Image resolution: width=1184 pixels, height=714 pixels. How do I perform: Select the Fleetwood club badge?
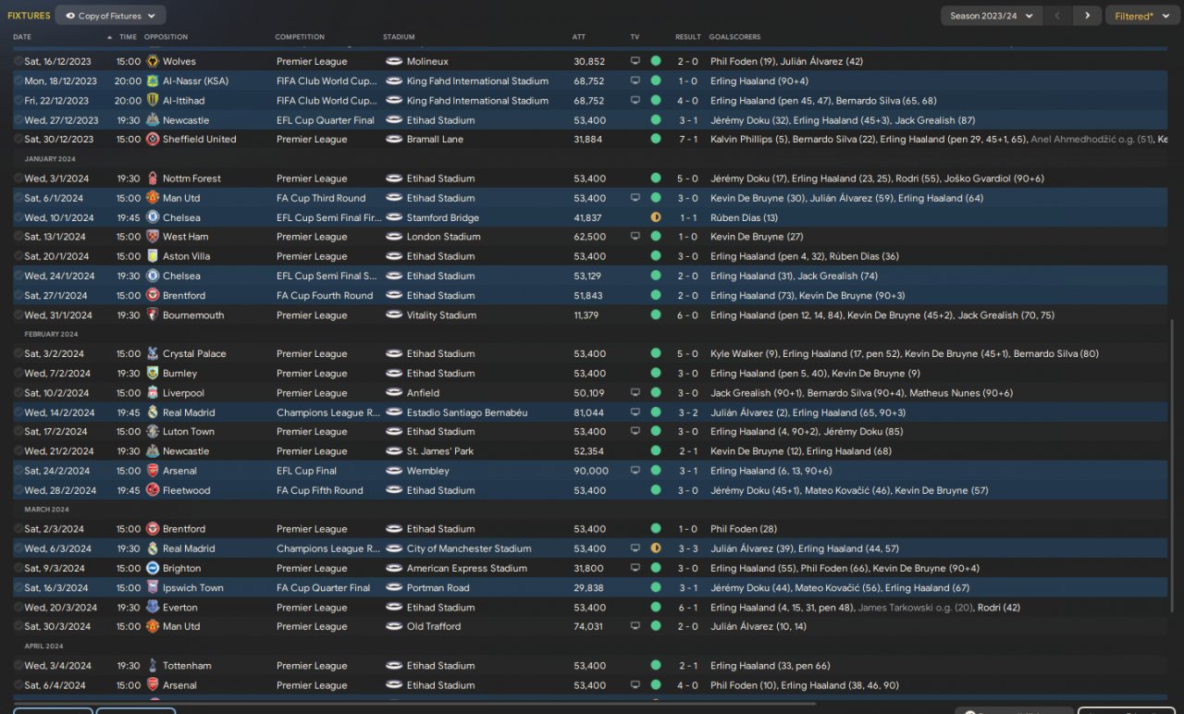click(152, 490)
